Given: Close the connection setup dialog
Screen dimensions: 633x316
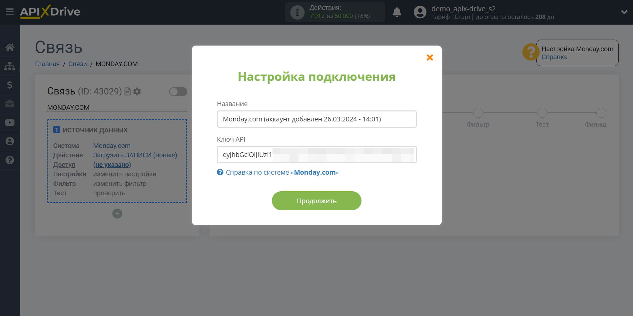Looking at the screenshot, I should point(430,58).
